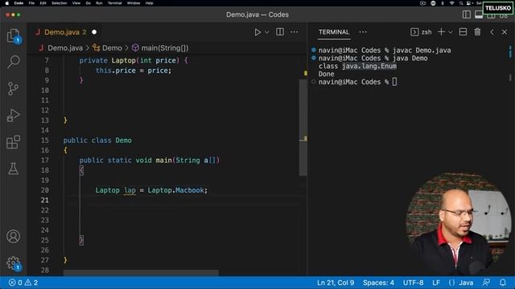The width and height of the screenshot is (515, 289).
Task: Click the terminal prompt input cursor
Action: click(394, 82)
